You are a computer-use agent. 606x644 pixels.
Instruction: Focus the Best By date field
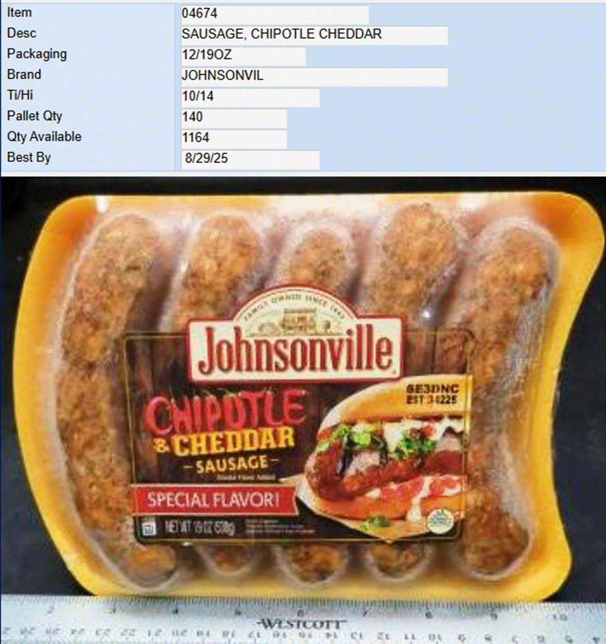(x=250, y=159)
